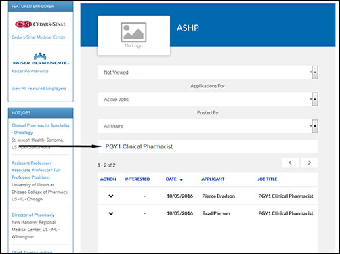Click the 10/05/2016 date for Brad Pierson
Image resolution: width=340 pixels, height=254 pixels.
click(x=180, y=213)
